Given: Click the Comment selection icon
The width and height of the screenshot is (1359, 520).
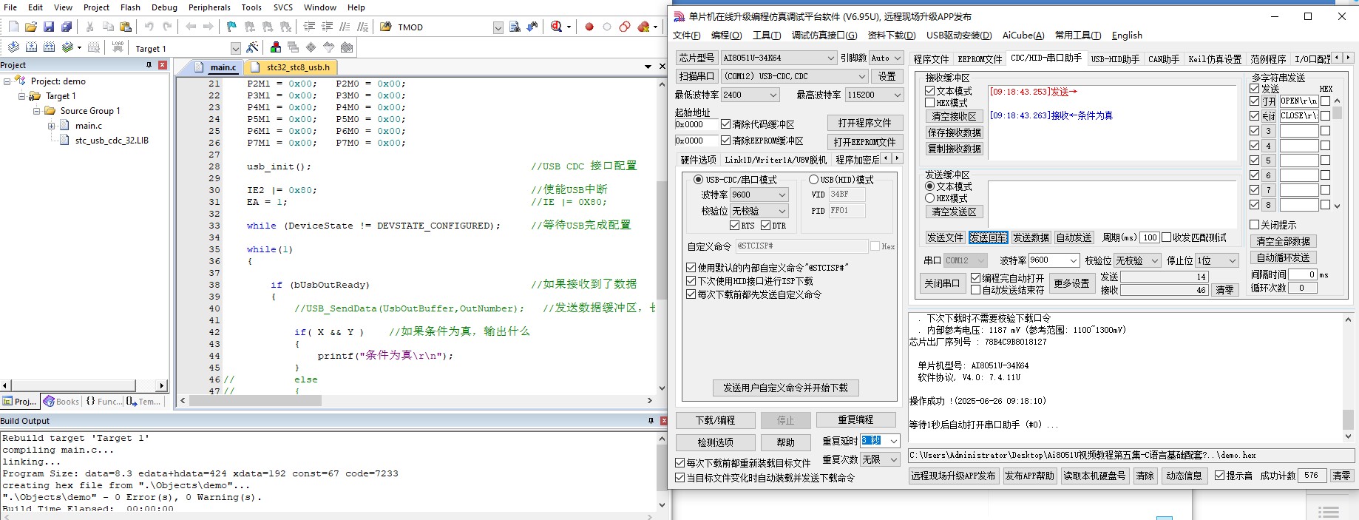Looking at the screenshot, I should tap(345, 27).
